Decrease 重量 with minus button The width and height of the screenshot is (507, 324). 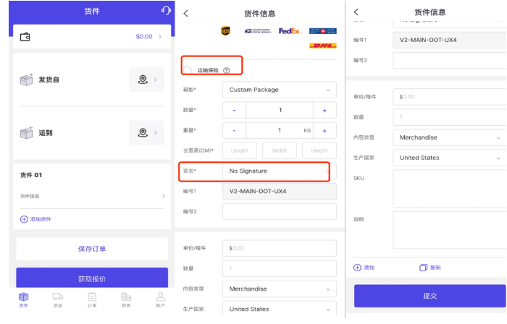click(x=234, y=131)
